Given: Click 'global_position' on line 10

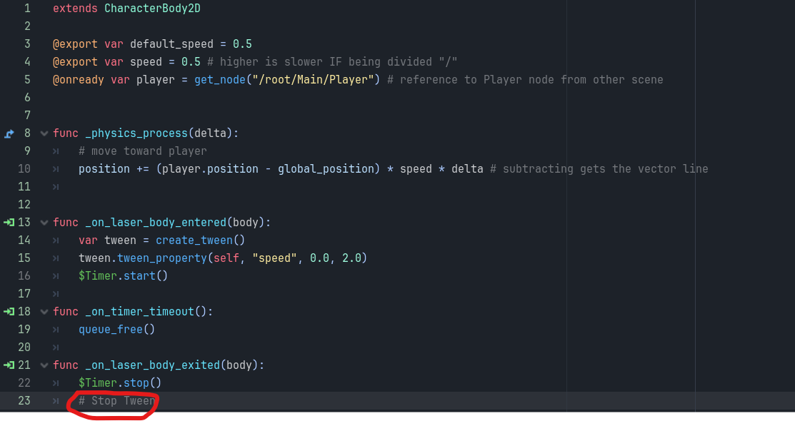Looking at the screenshot, I should click(326, 168).
